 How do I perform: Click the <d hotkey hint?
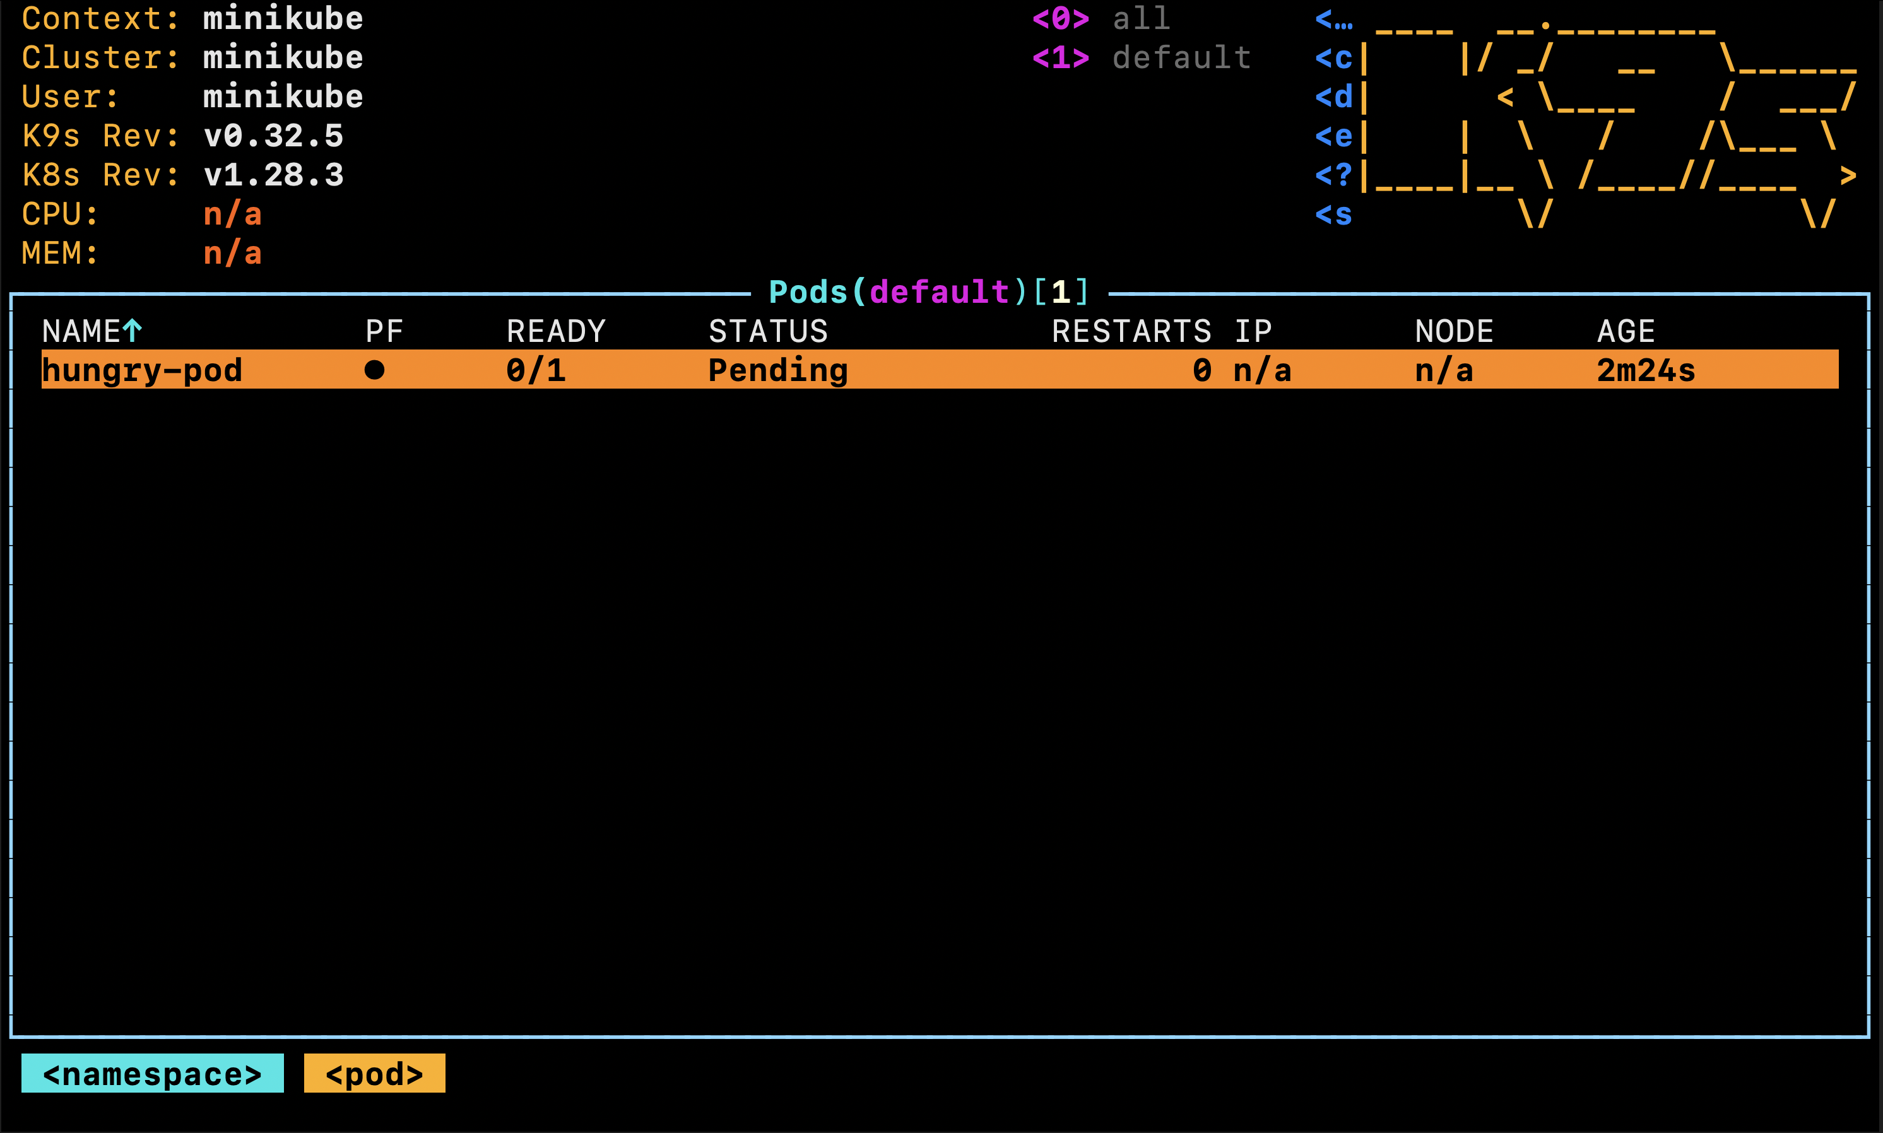click(x=1333, y=96)
